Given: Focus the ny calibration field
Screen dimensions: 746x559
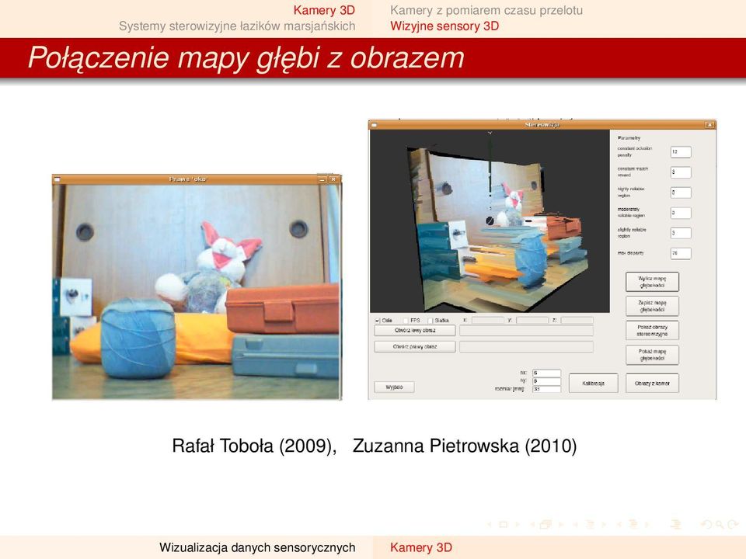Looking at the screenshot, I should coord(546,380).
